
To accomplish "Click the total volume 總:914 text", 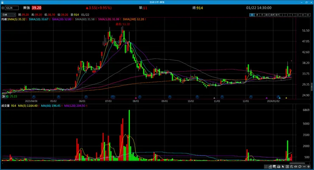I will coord(197,8).
